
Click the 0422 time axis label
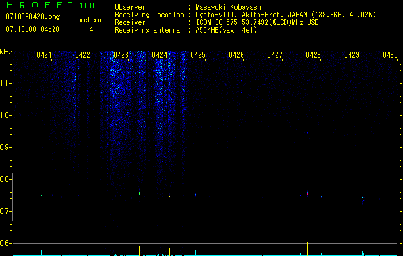pos(83,55)
